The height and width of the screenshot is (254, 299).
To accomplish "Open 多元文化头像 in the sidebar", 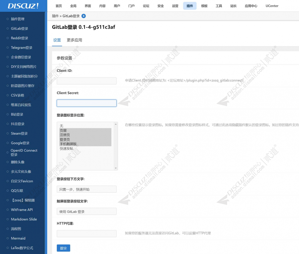I will point(21,172).
